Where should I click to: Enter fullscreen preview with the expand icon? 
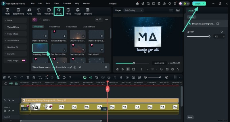coord(178,69)
